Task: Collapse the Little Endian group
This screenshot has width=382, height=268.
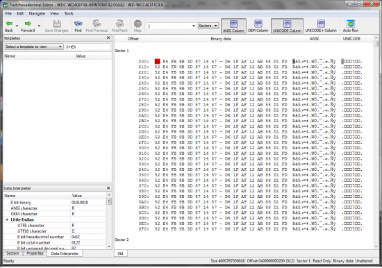Action: 7,220
